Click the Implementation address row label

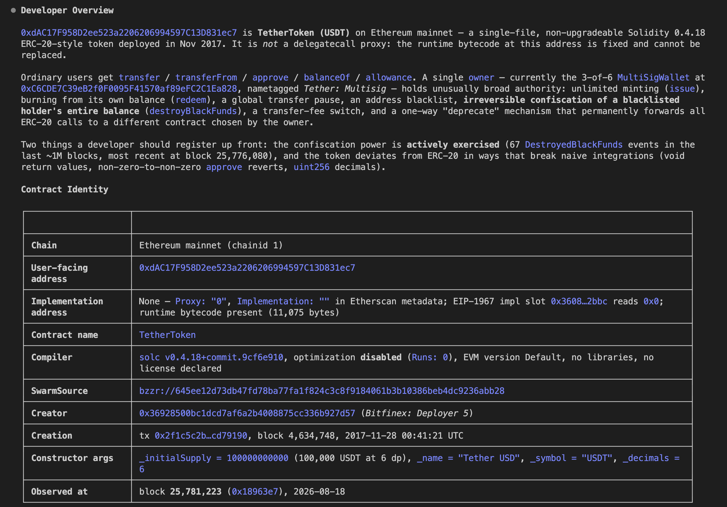pos(67,307)
